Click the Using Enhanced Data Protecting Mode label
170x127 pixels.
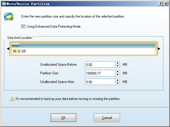pyautogui.click(x=53, y=26)
